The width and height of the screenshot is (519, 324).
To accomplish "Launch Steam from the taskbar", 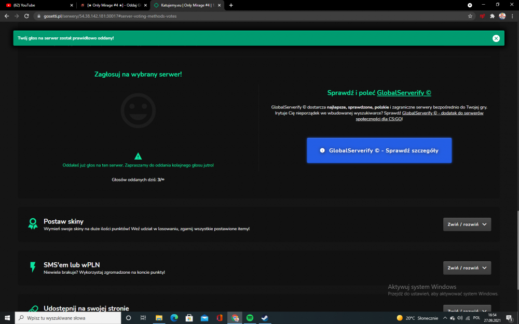I will click(x=265, y=318).
